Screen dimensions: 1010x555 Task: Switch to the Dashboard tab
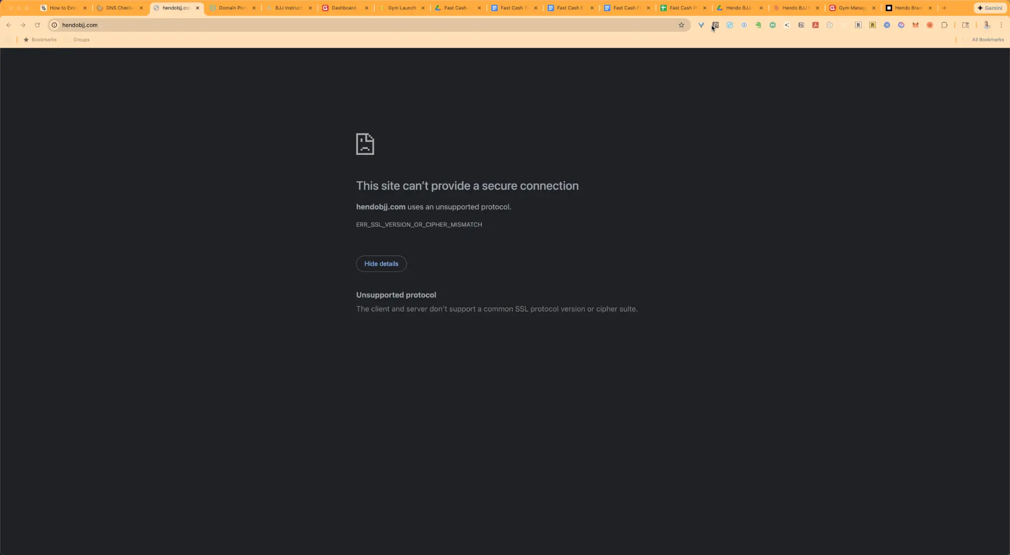click(x=345, y=8)
